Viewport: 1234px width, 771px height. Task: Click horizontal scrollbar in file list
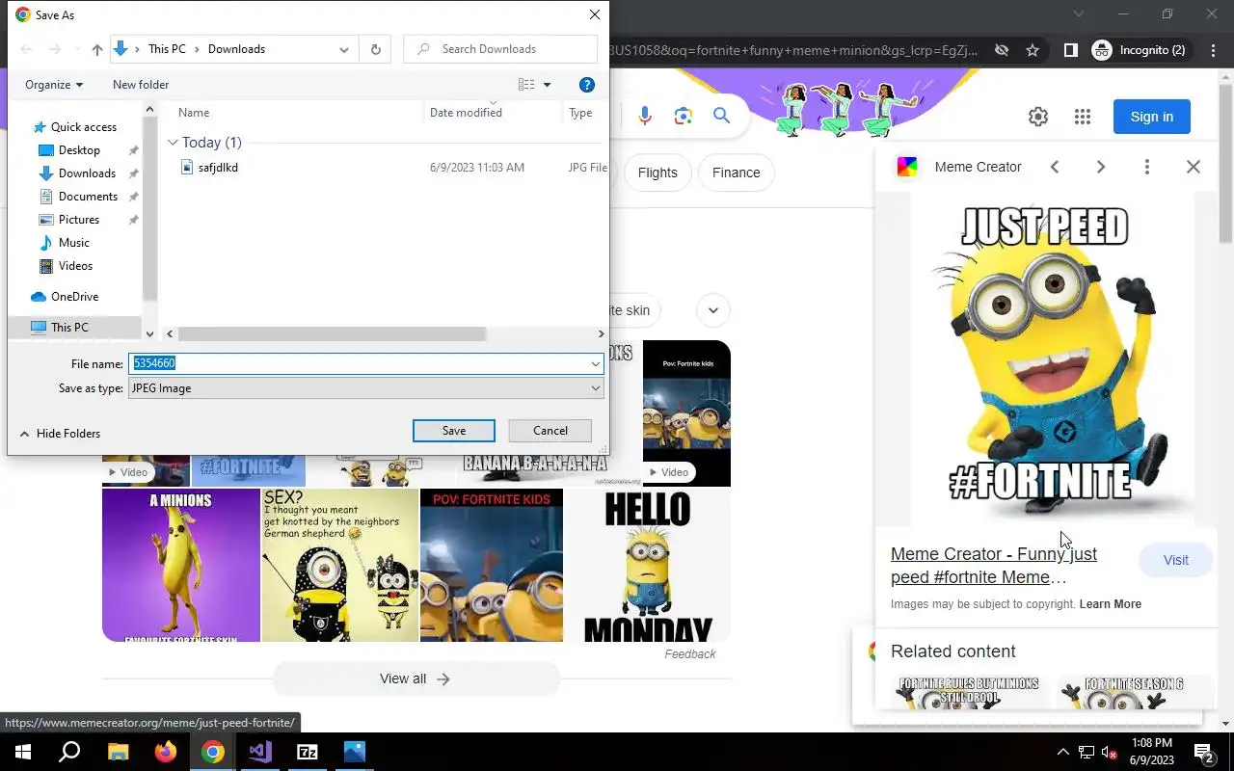click(332, 334)
